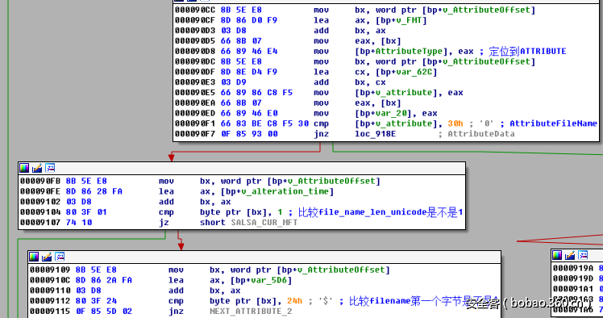Click the jnz mnemonic at address 000090F7

click(x=321, y=134)
